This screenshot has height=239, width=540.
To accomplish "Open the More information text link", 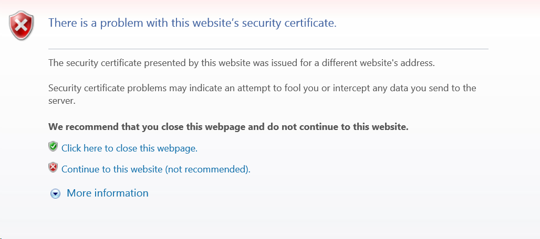I will (108, 193).
